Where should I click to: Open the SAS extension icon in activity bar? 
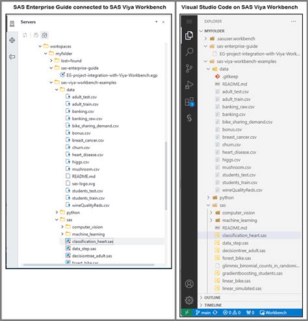189,118
